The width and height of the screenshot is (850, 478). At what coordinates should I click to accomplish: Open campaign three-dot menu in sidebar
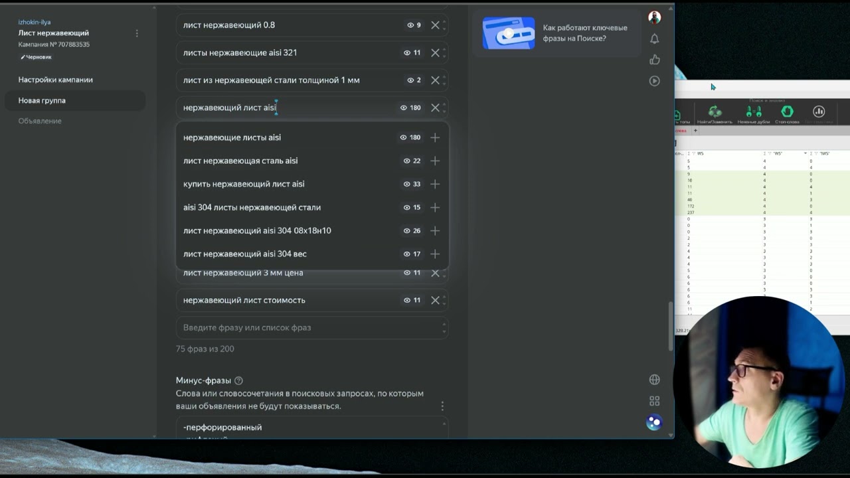pyautogui.click(x=137, y=33)
